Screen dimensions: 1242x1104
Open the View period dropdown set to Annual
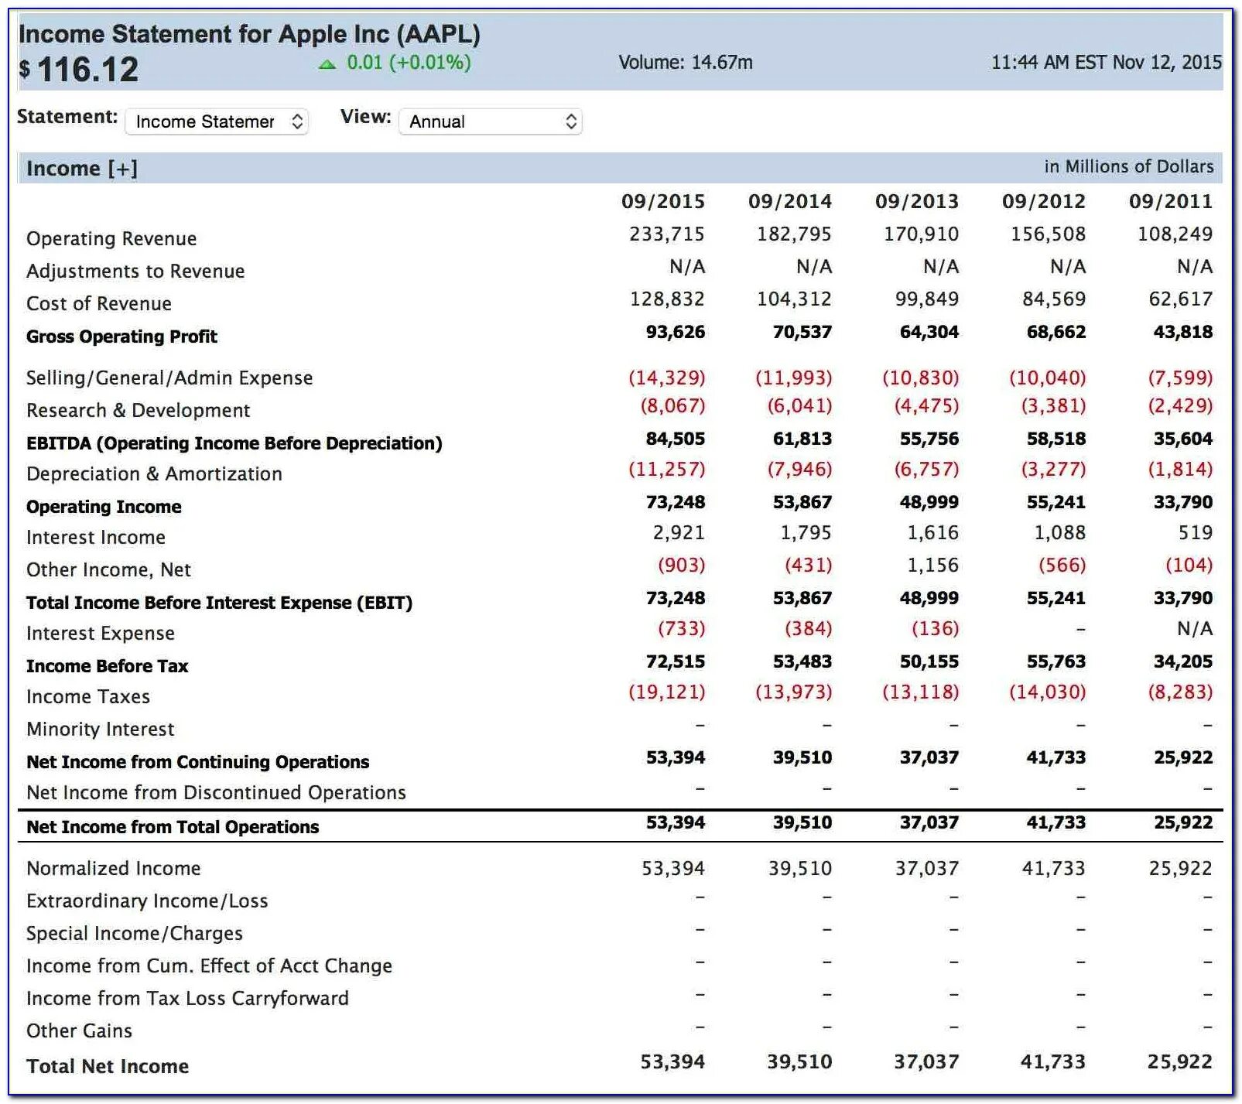(491, 121)
